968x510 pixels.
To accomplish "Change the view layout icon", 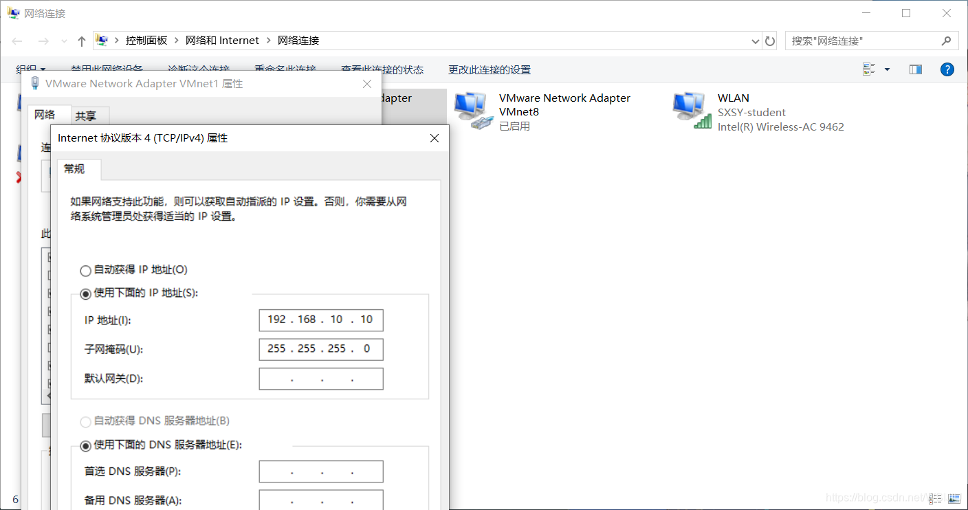I will [869, 69].
